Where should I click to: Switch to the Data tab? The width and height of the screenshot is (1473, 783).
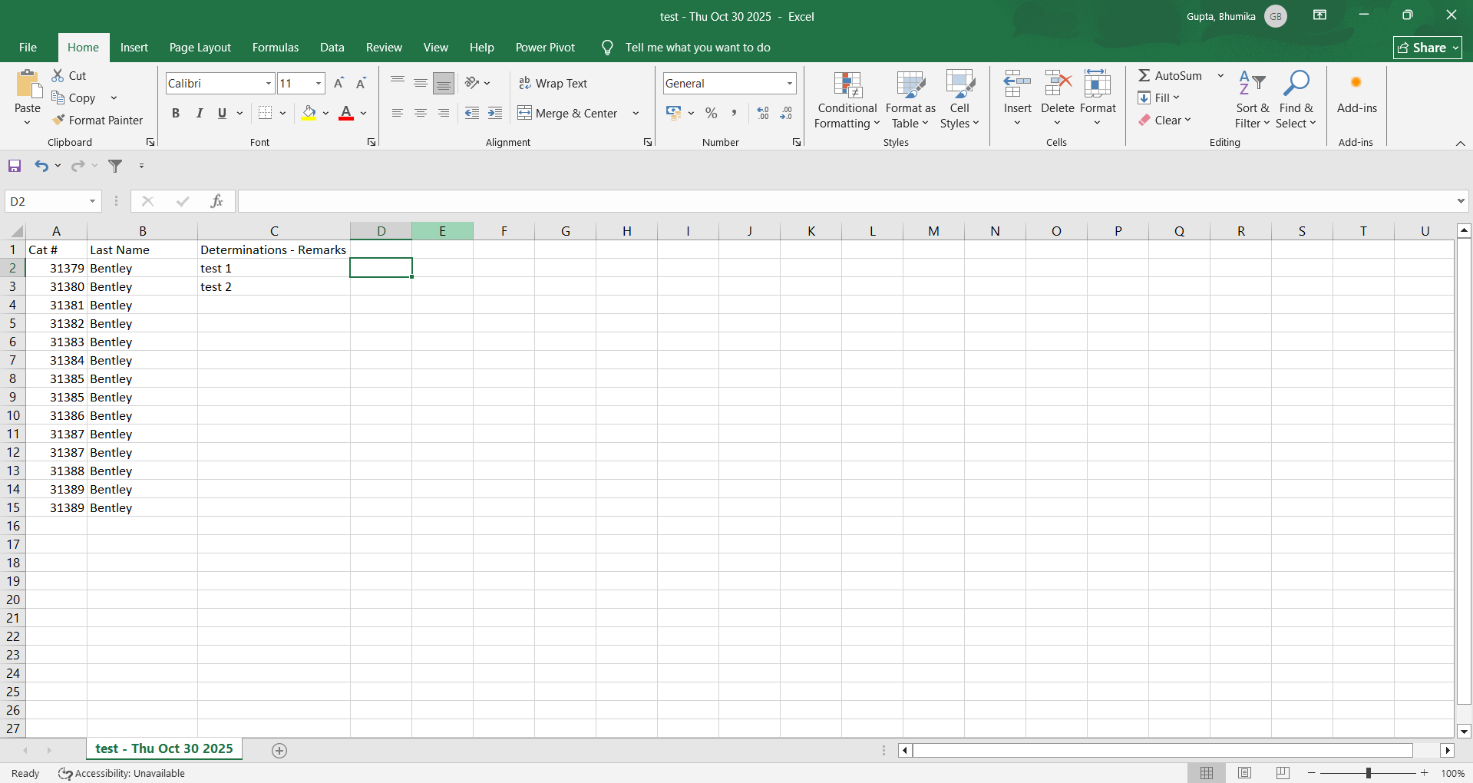[x=332, y=48]
